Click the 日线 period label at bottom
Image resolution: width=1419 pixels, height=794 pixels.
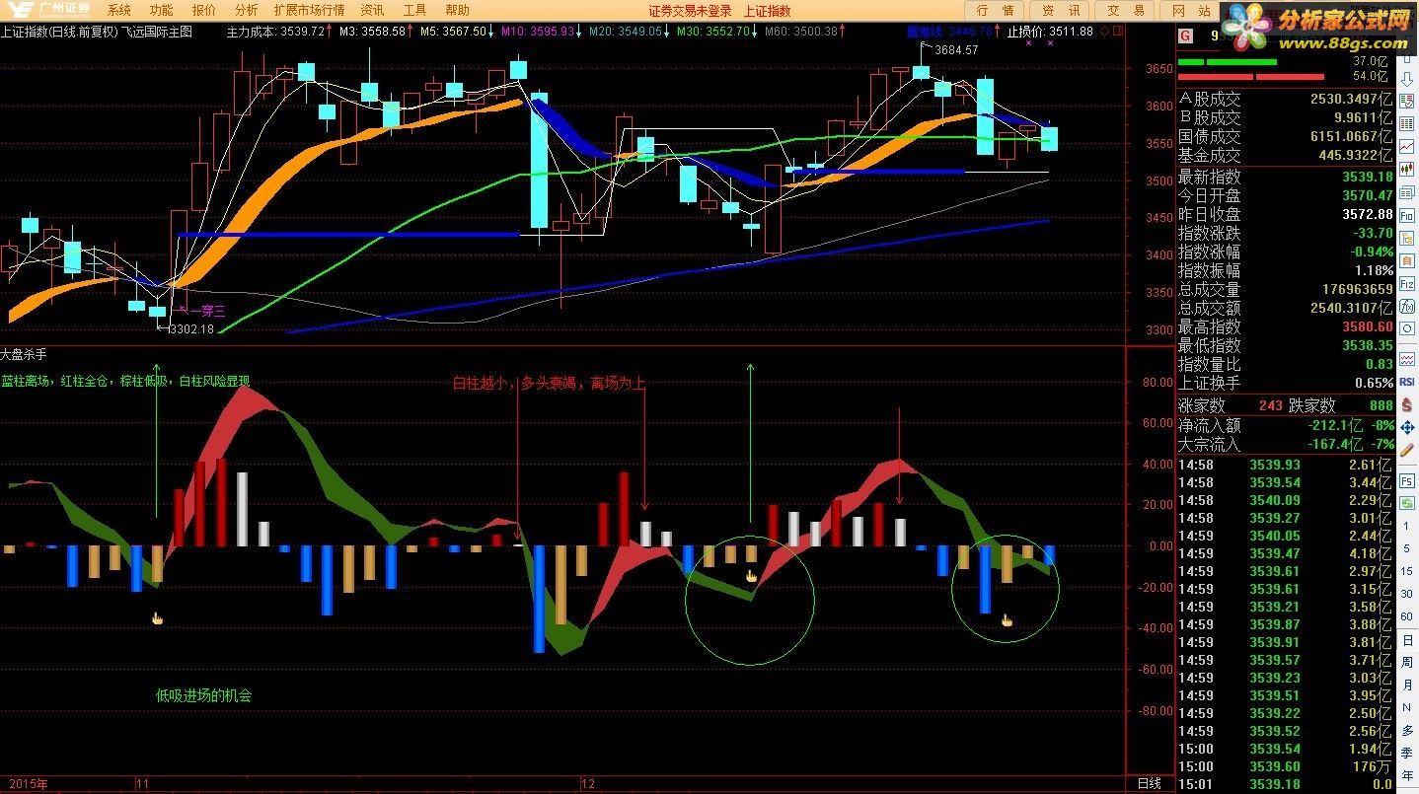point(1150,784)
